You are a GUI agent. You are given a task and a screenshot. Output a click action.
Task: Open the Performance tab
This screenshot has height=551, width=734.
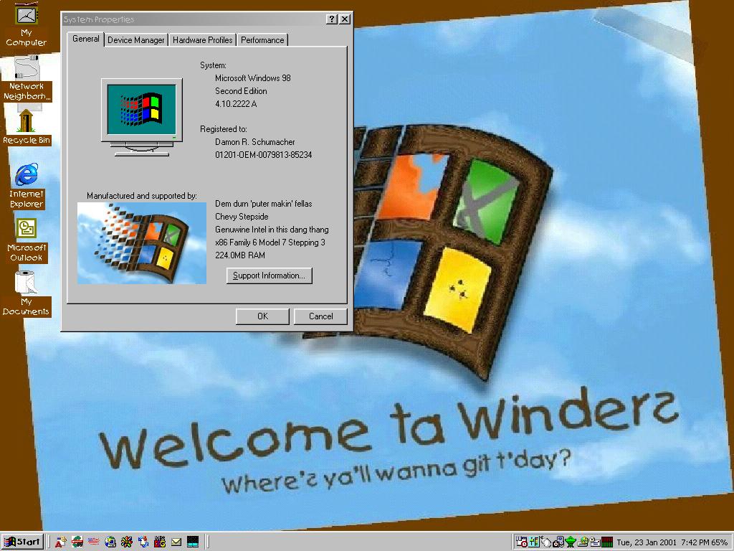tap(262, 40)
